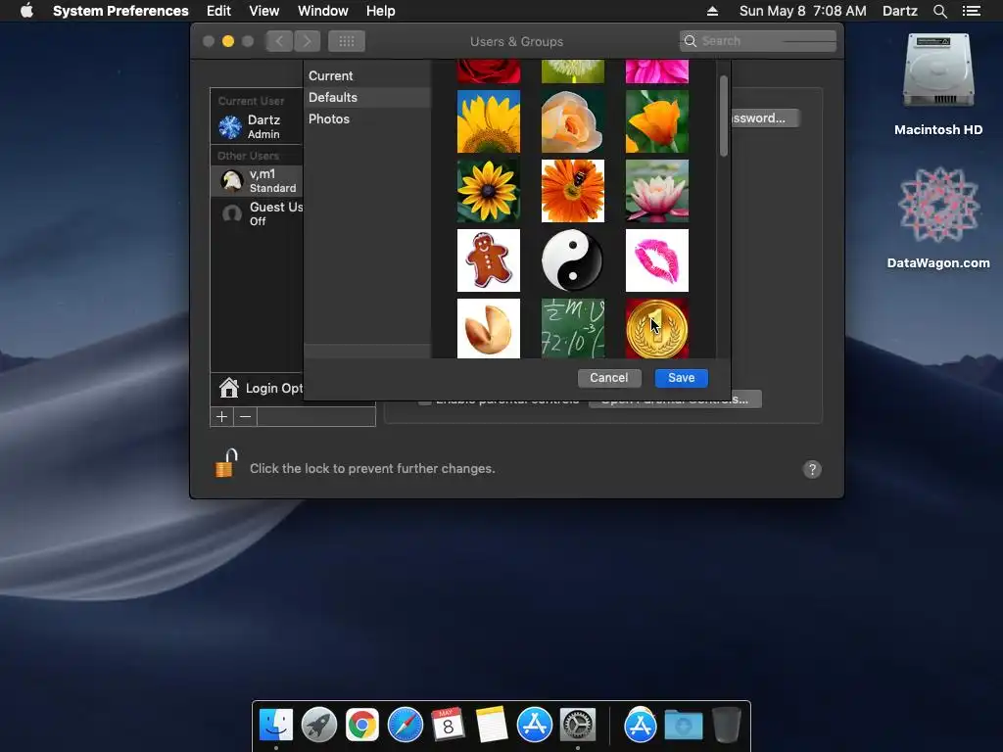Open Calendar from the Dock
The image size is (1003, 752).
click(x=448, y=726)
